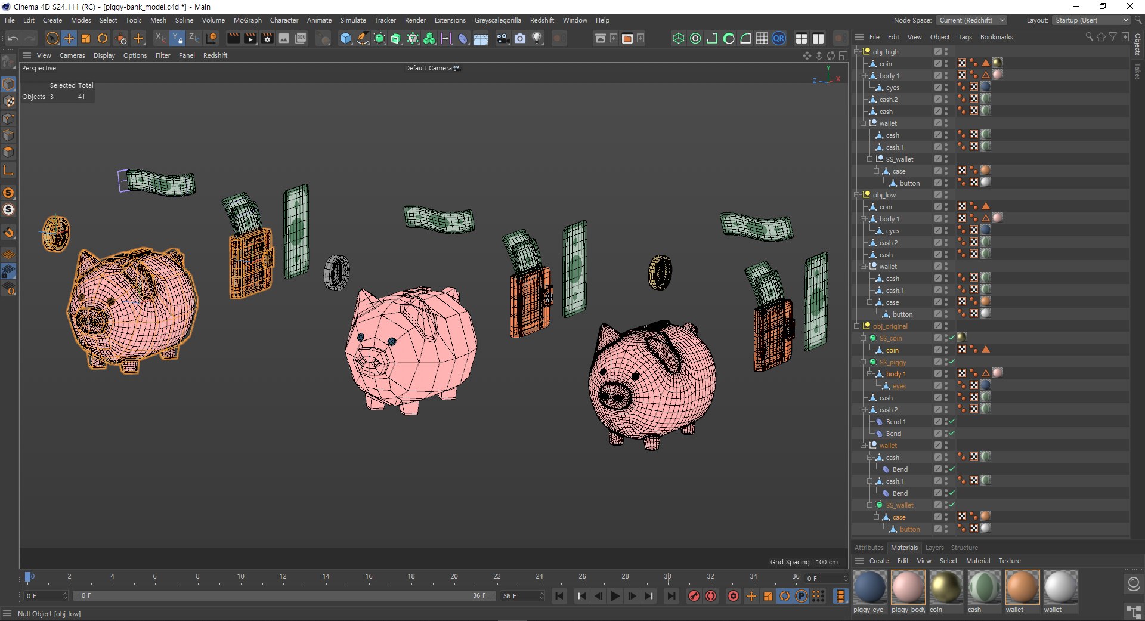Open the Node Space dropdown
1145x621 pixels.
click(971, 20)
